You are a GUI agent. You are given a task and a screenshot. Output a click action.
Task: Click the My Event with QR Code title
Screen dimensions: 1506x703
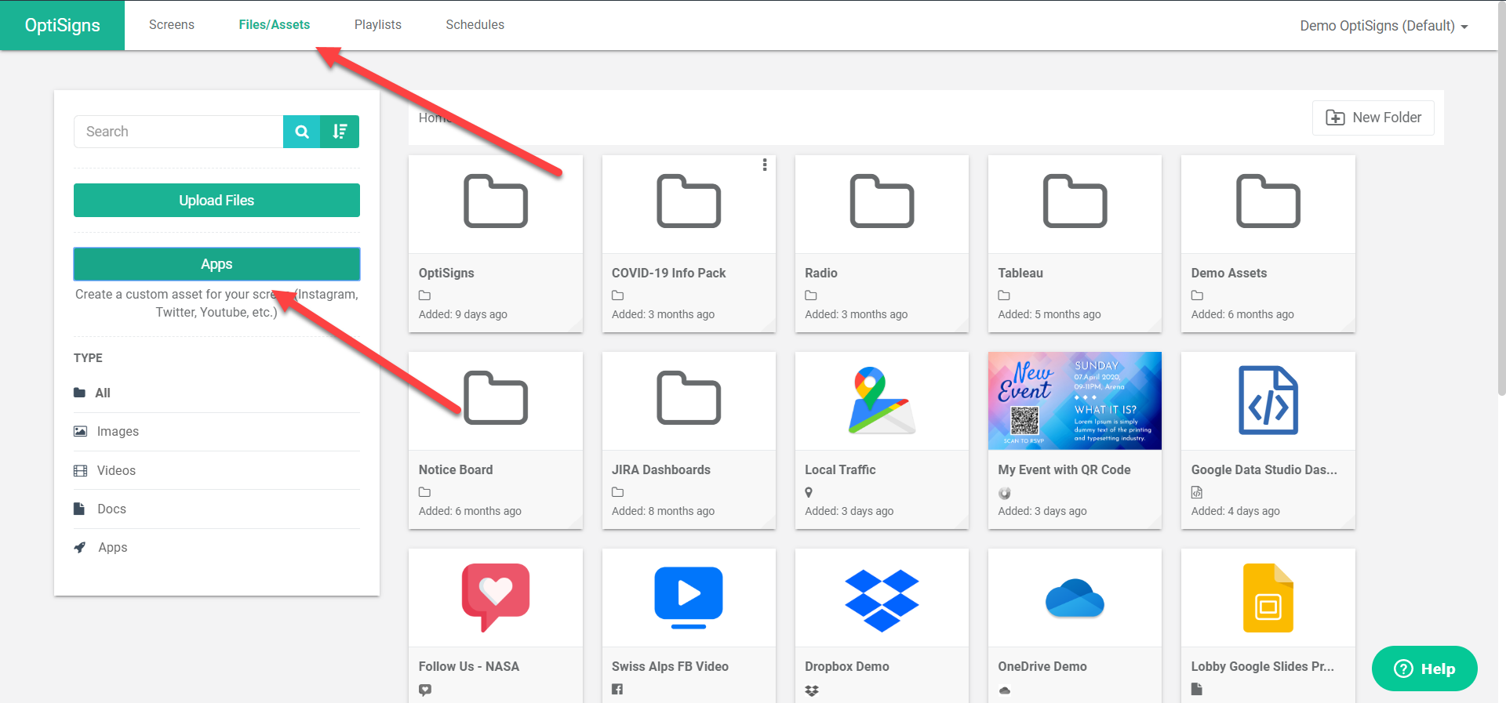(1064, 469)
